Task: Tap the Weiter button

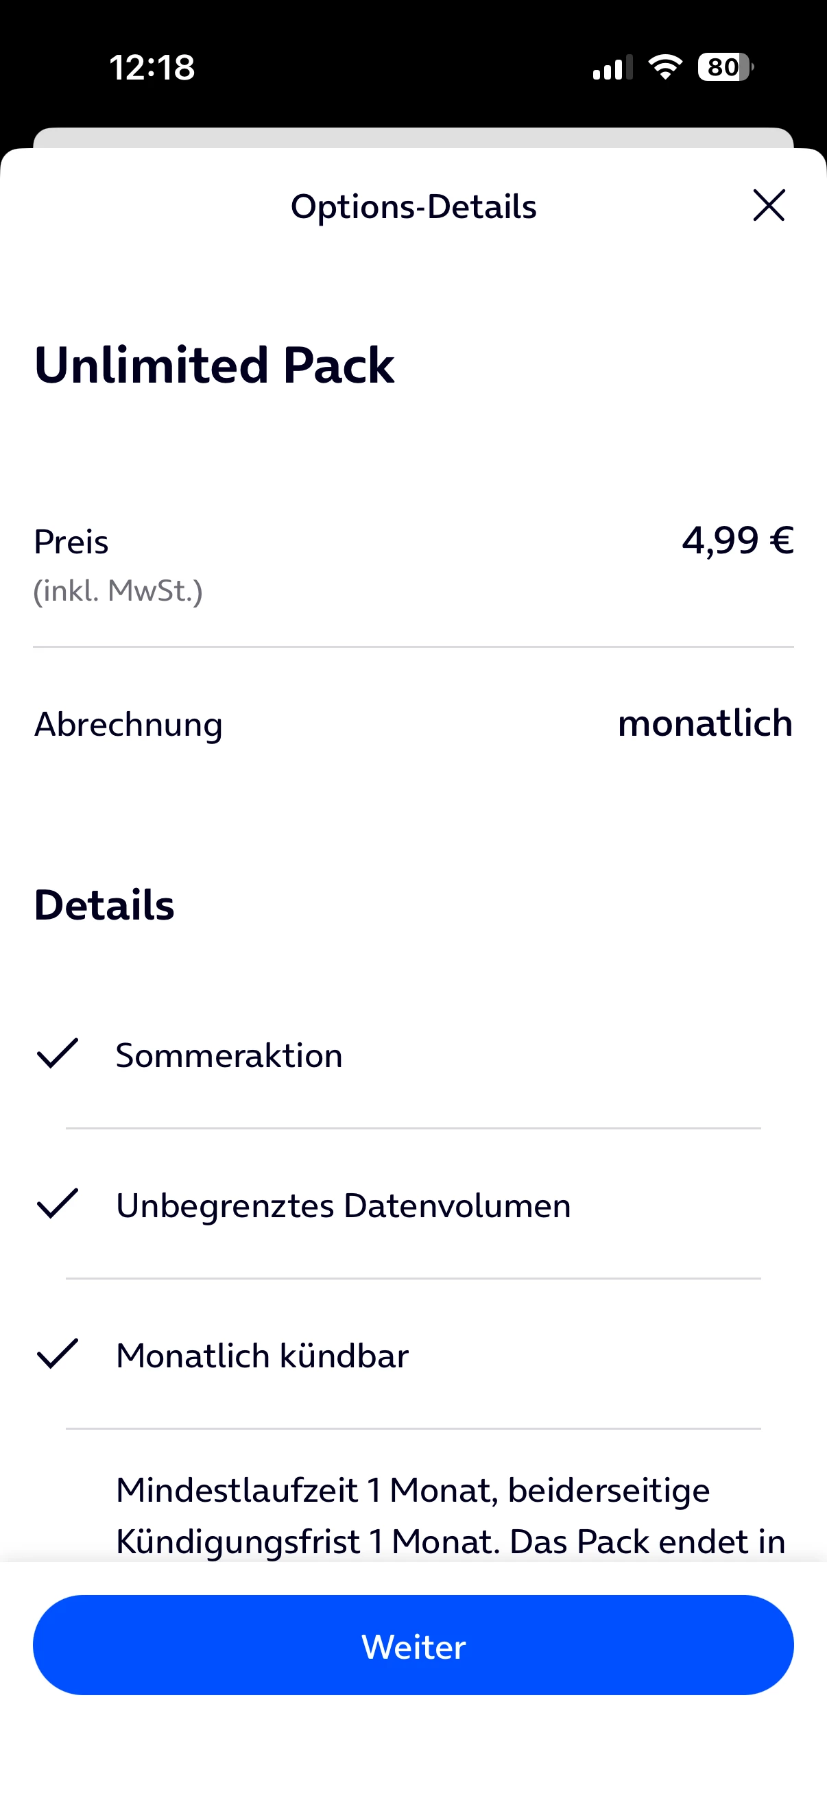Action: tap(413, 1645)
